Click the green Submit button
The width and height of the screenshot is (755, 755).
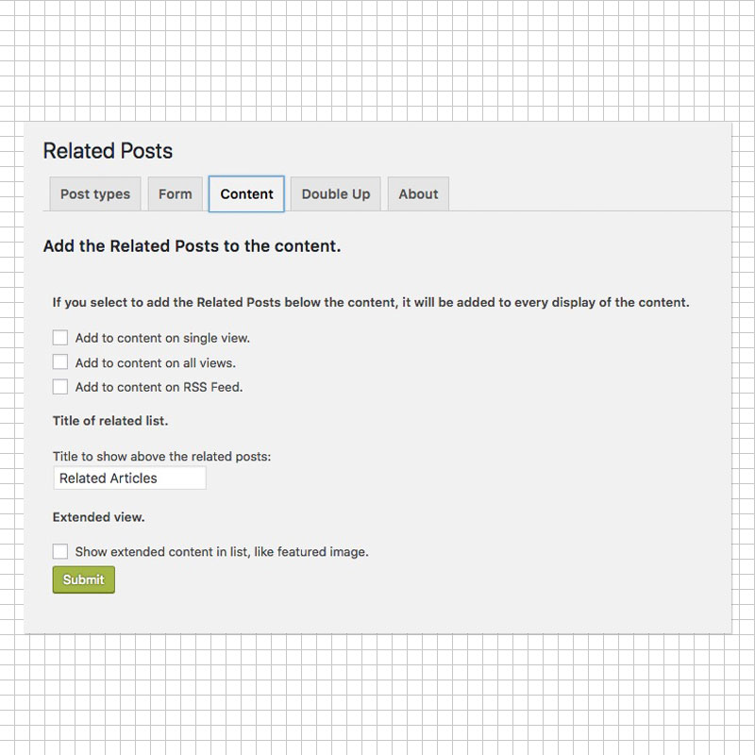pos(83,579)
